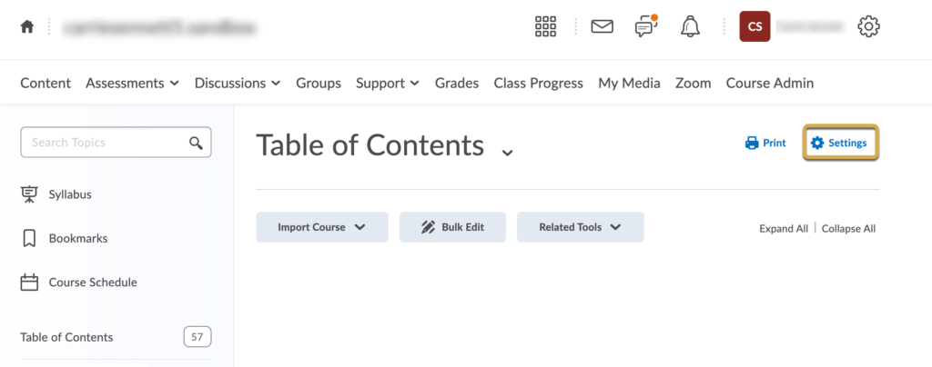Click the Bulk Edit button
The height and width of the screenshot is (367, 932).
452,227
